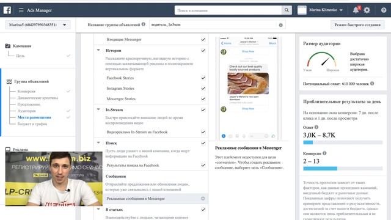Click the search magnifier button
Screen dimensions: 391x220
pos(287,10)
